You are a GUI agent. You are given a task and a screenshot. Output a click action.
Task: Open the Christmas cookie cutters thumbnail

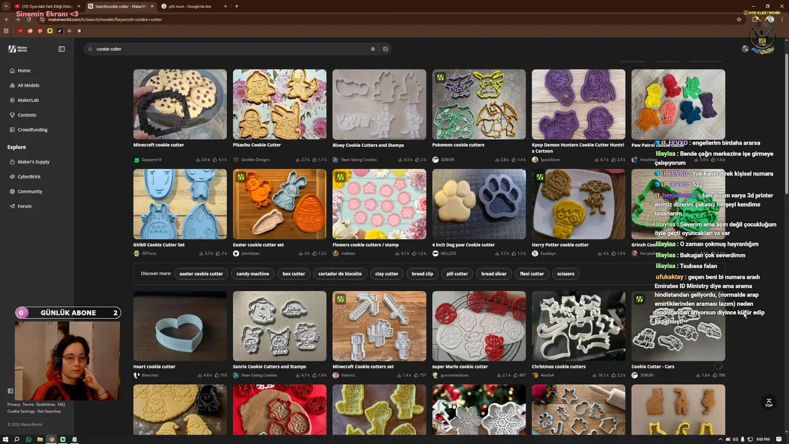[x=578, y=326]
